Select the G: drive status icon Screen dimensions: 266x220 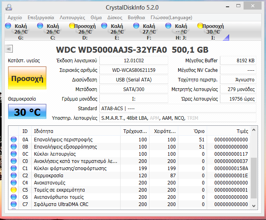click(8, 26)
